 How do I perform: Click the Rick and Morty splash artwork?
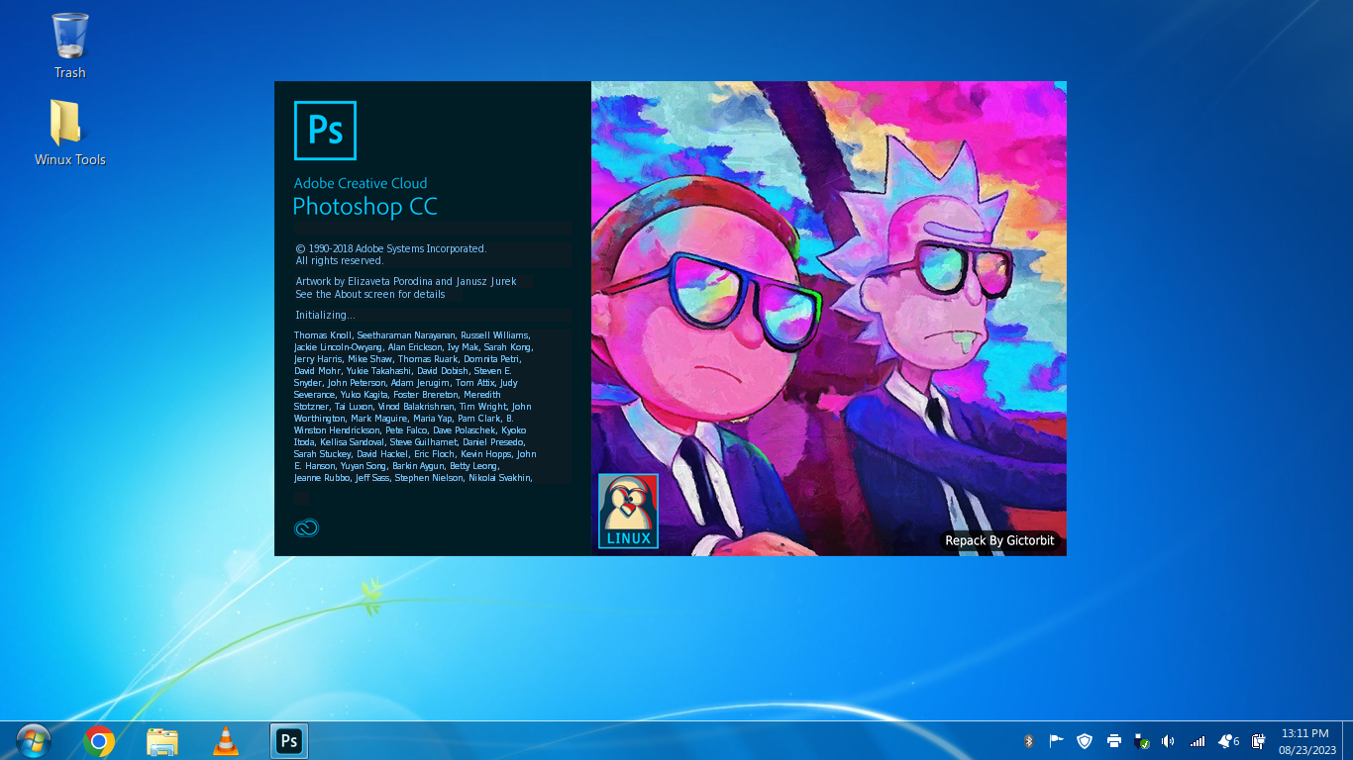pos(829,319)
